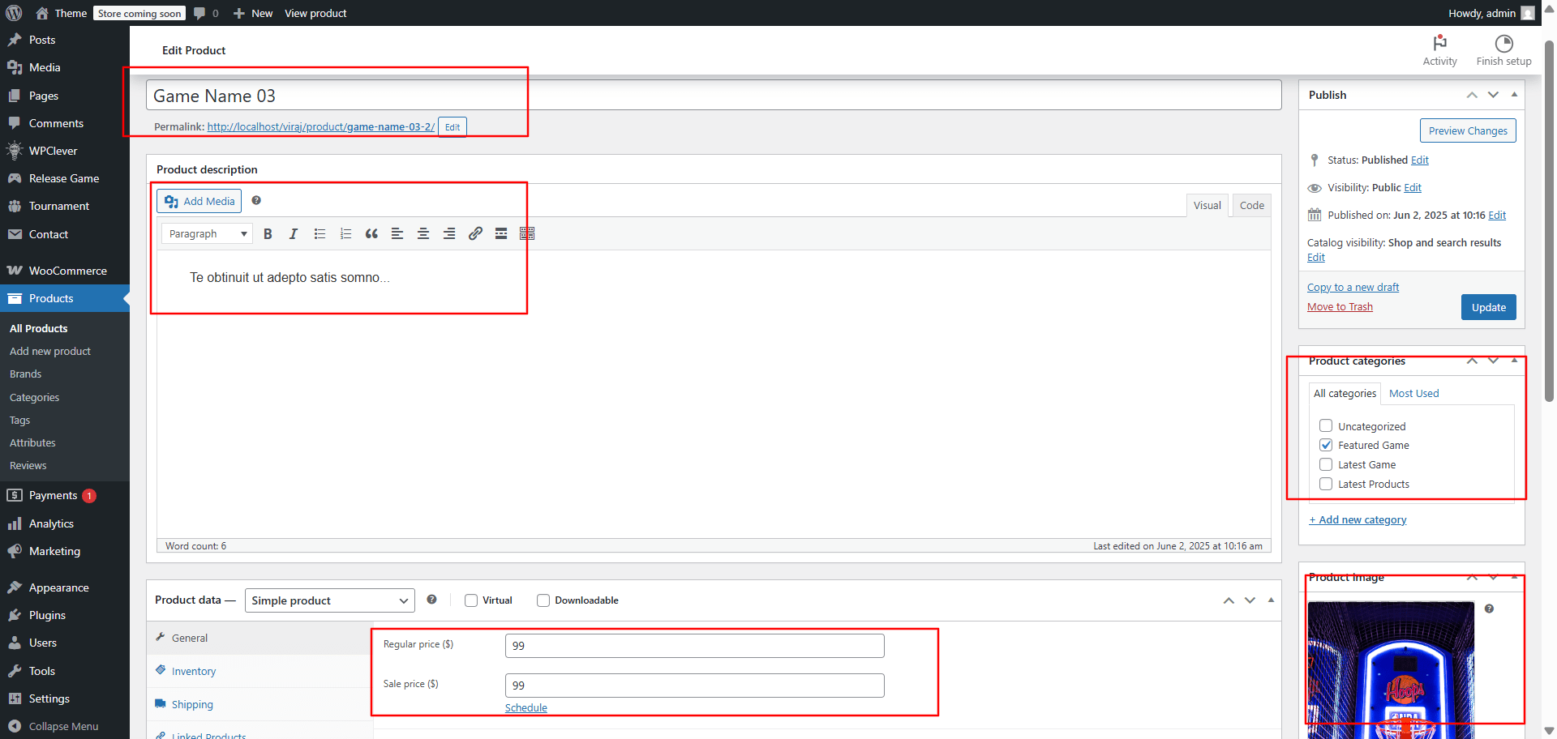Collapse the Product data panel
Viewport: 1557px width, 739px height.
pyautogui.click(x=1271, y=600)
